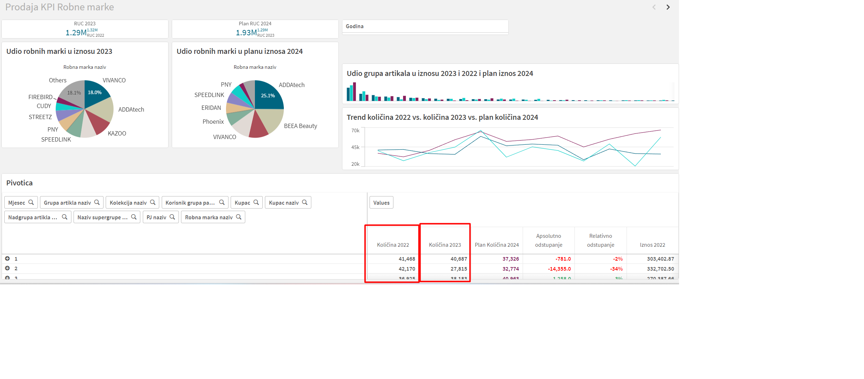This screenshot has height=379, width=864.
Task: Click the Kupac dimension button
Action: 242,203
